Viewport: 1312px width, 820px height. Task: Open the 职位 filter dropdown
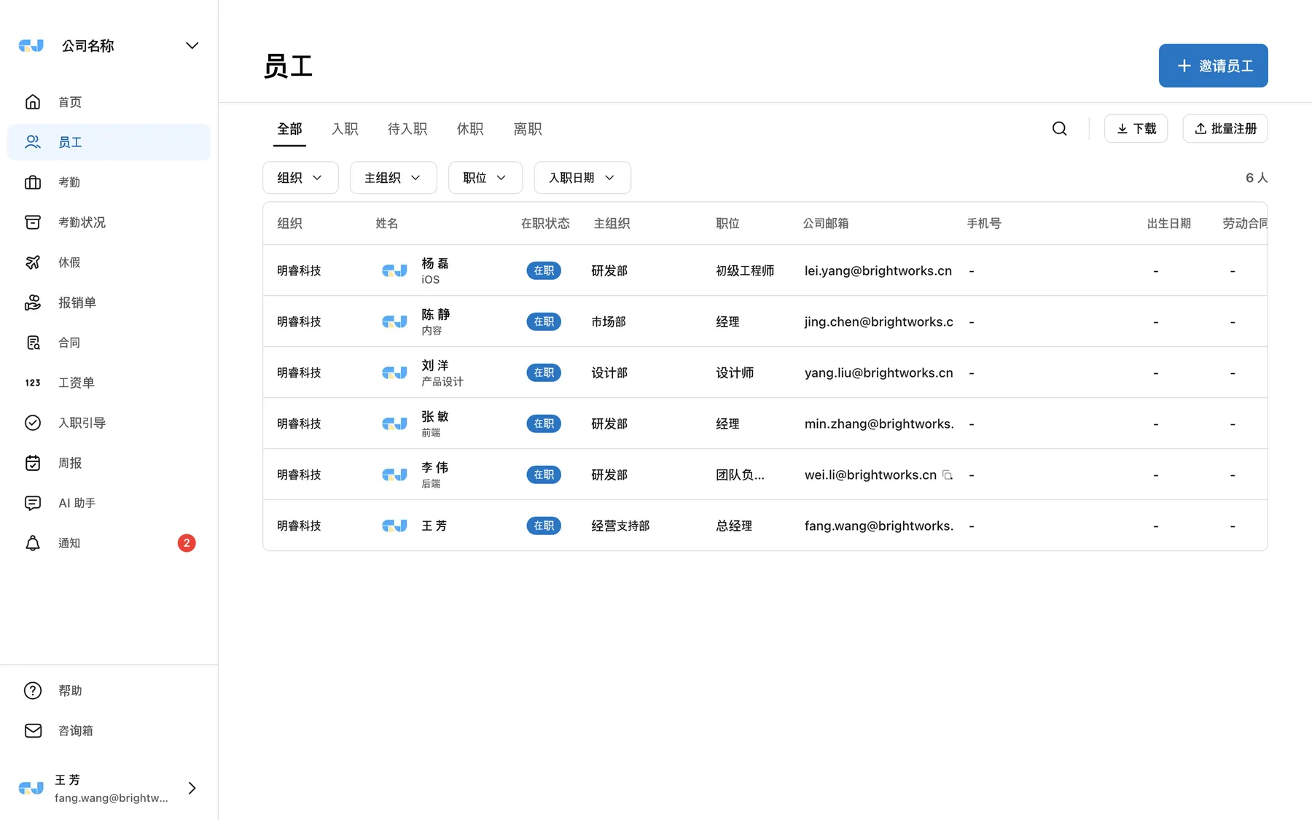[485, 178]
